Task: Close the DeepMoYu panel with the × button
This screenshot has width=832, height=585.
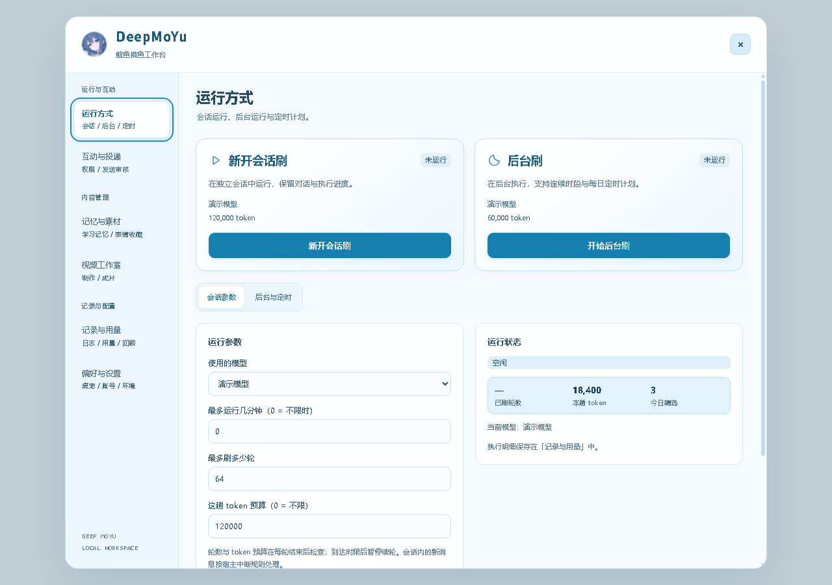Action: (x=740, y=44)
